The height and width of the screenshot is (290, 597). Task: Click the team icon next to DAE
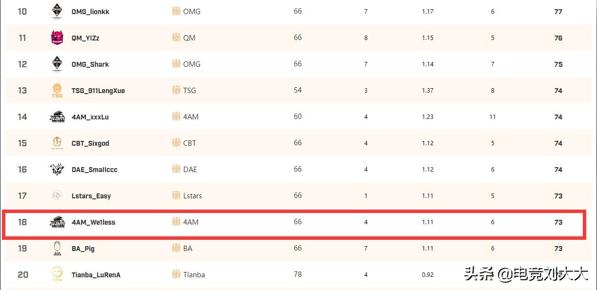point(176,170)
